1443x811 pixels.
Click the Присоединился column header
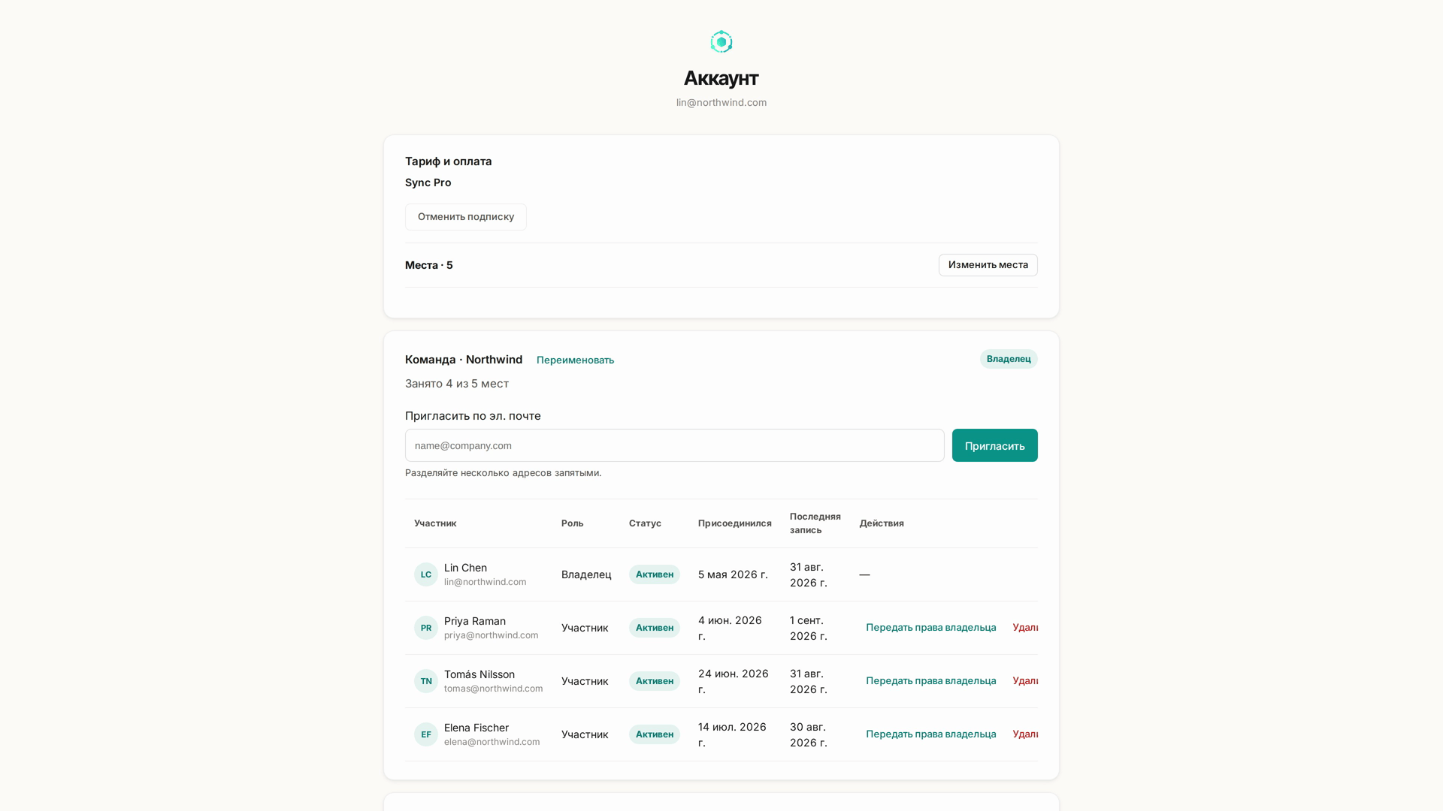[x=734, y=523]
